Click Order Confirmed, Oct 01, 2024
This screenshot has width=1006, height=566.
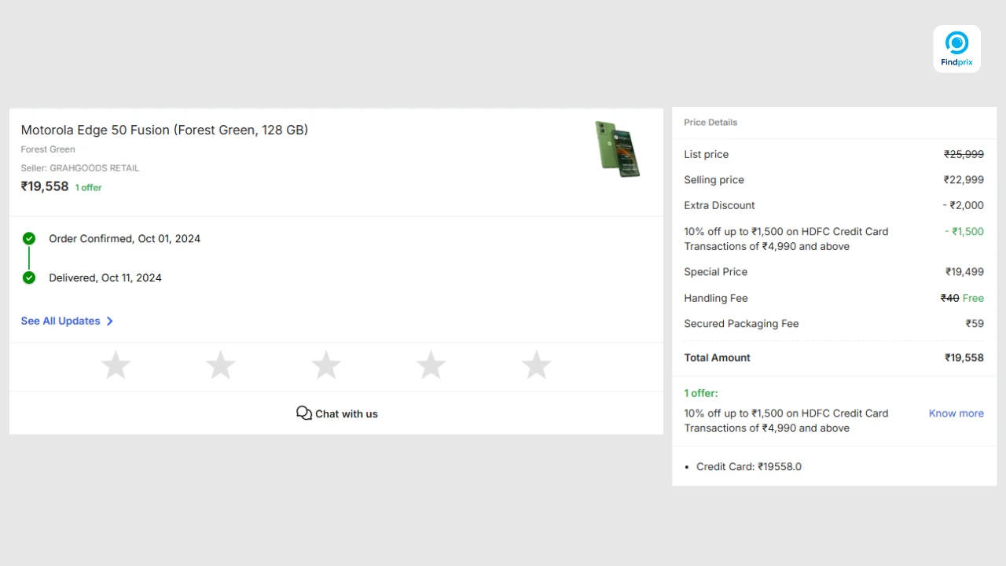coord(125,239)
